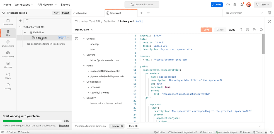Open notifications bell
The image size is (274, 134).
(242, 5)
